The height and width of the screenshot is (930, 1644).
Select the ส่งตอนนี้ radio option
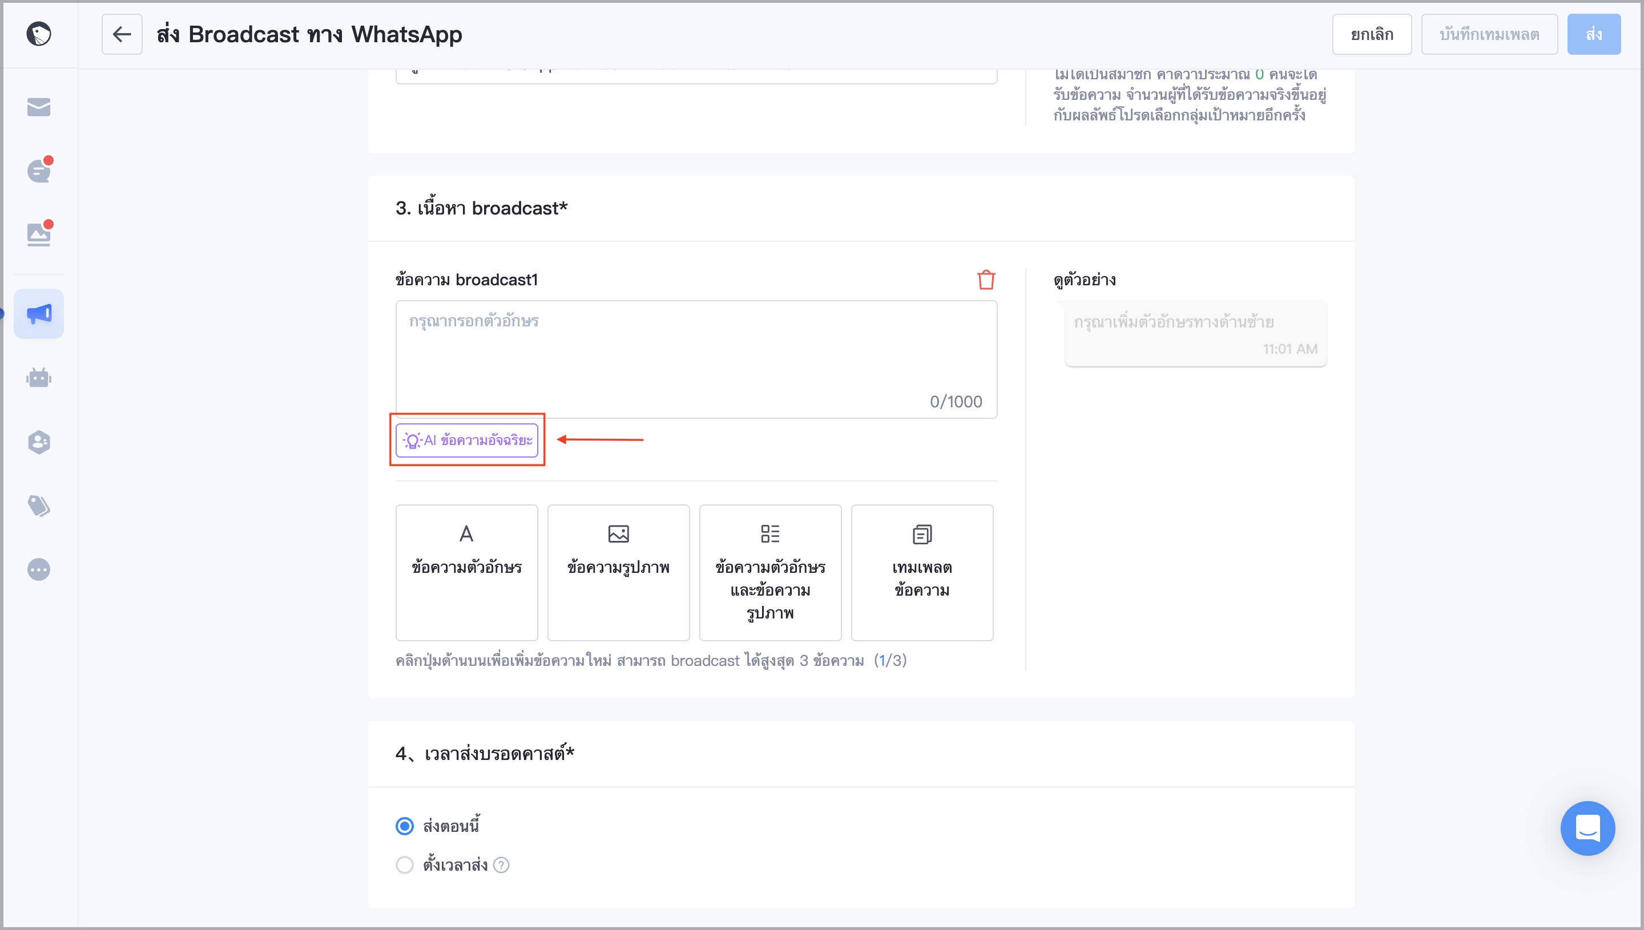click(x=405, y=826)
